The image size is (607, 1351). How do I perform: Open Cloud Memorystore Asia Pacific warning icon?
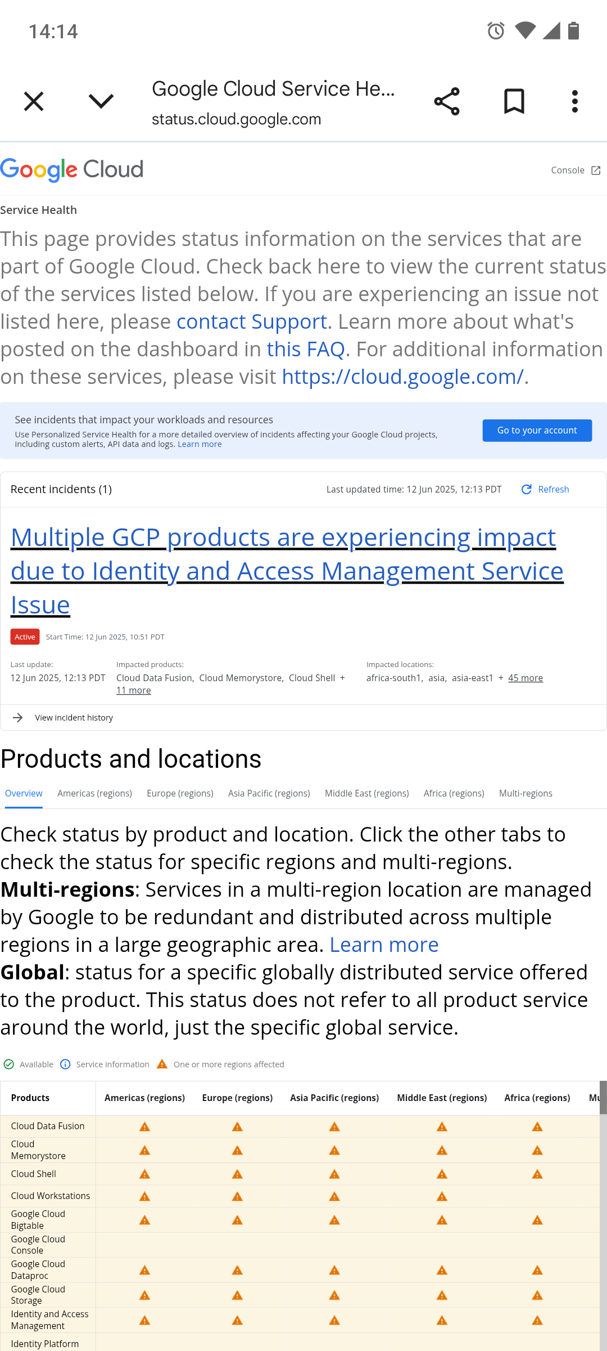(x=334, y=1151)
